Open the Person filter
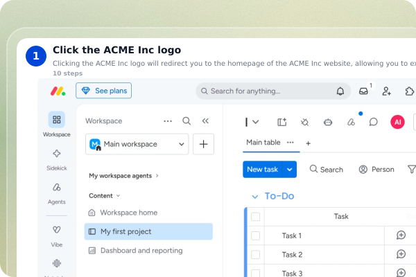 coord(376,170)
